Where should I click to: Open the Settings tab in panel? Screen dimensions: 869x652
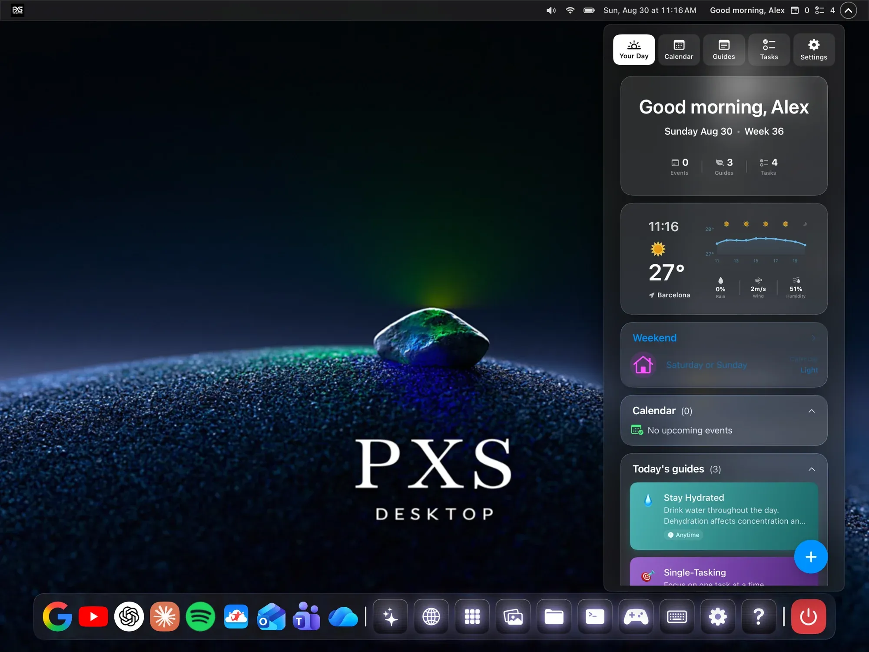[814, 50]
